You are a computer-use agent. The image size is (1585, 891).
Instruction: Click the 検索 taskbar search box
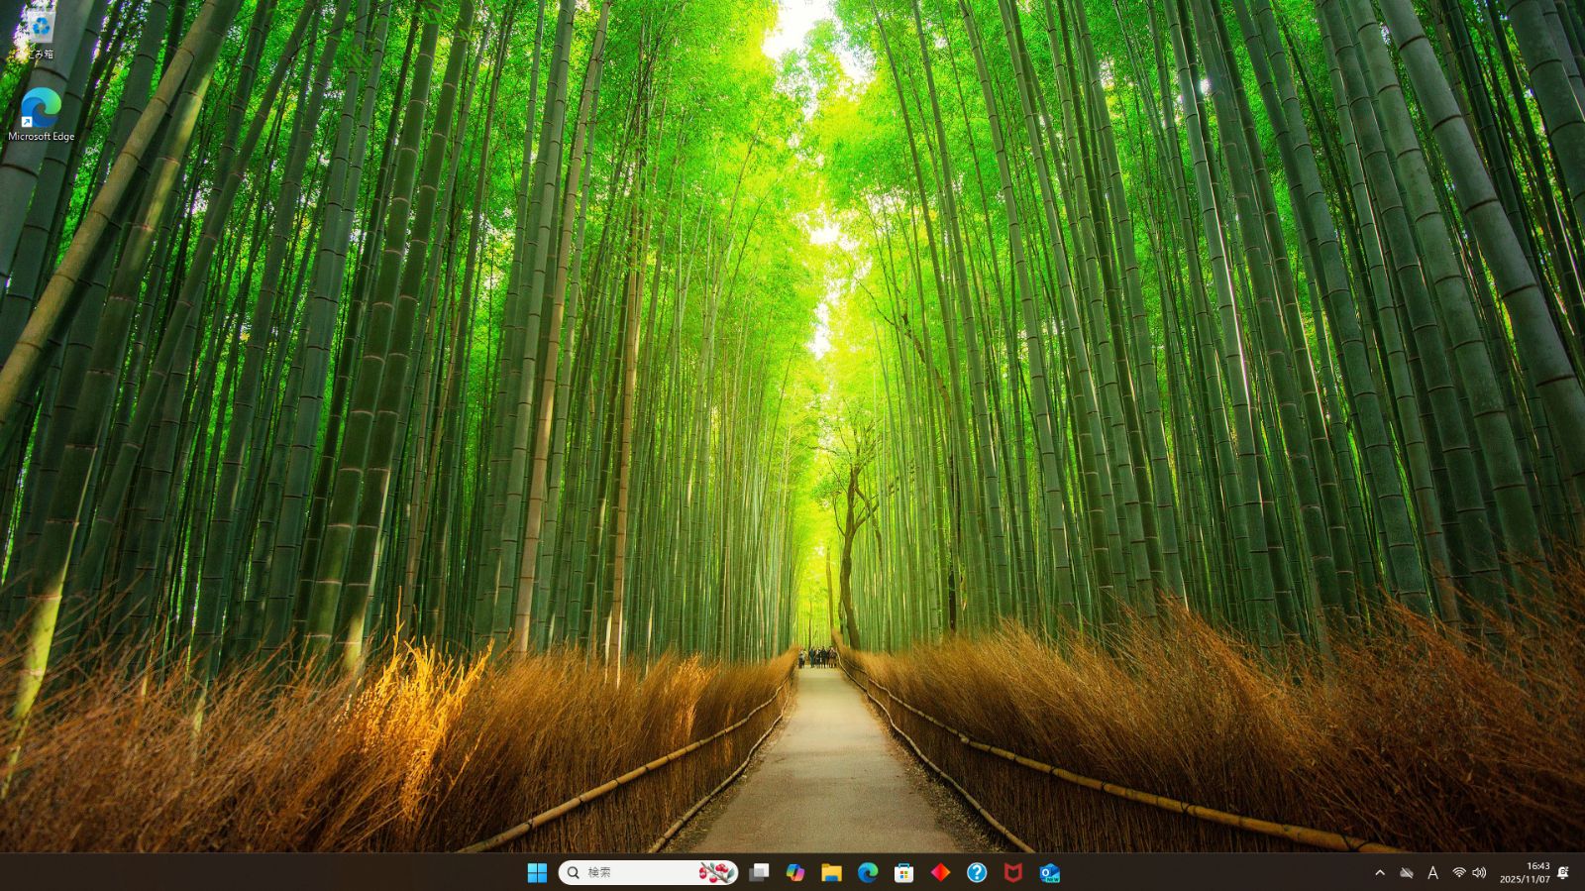(x=634, y=872)
